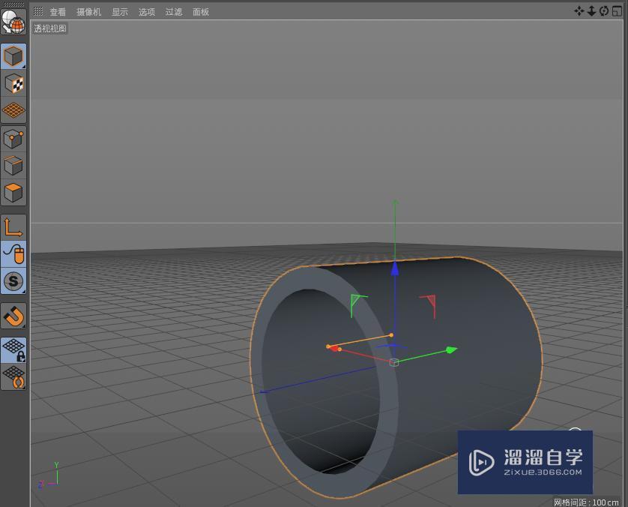Open the 过滤 menu
This screenshot has width=628, height=507.
point(174,12)
